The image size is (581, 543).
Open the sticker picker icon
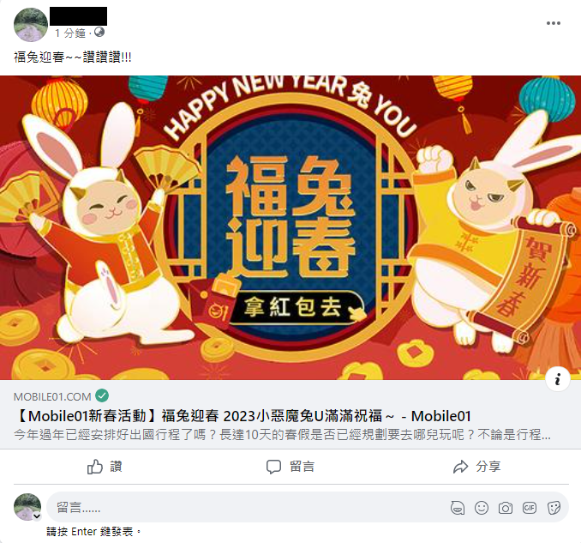(x=554, y=508)
